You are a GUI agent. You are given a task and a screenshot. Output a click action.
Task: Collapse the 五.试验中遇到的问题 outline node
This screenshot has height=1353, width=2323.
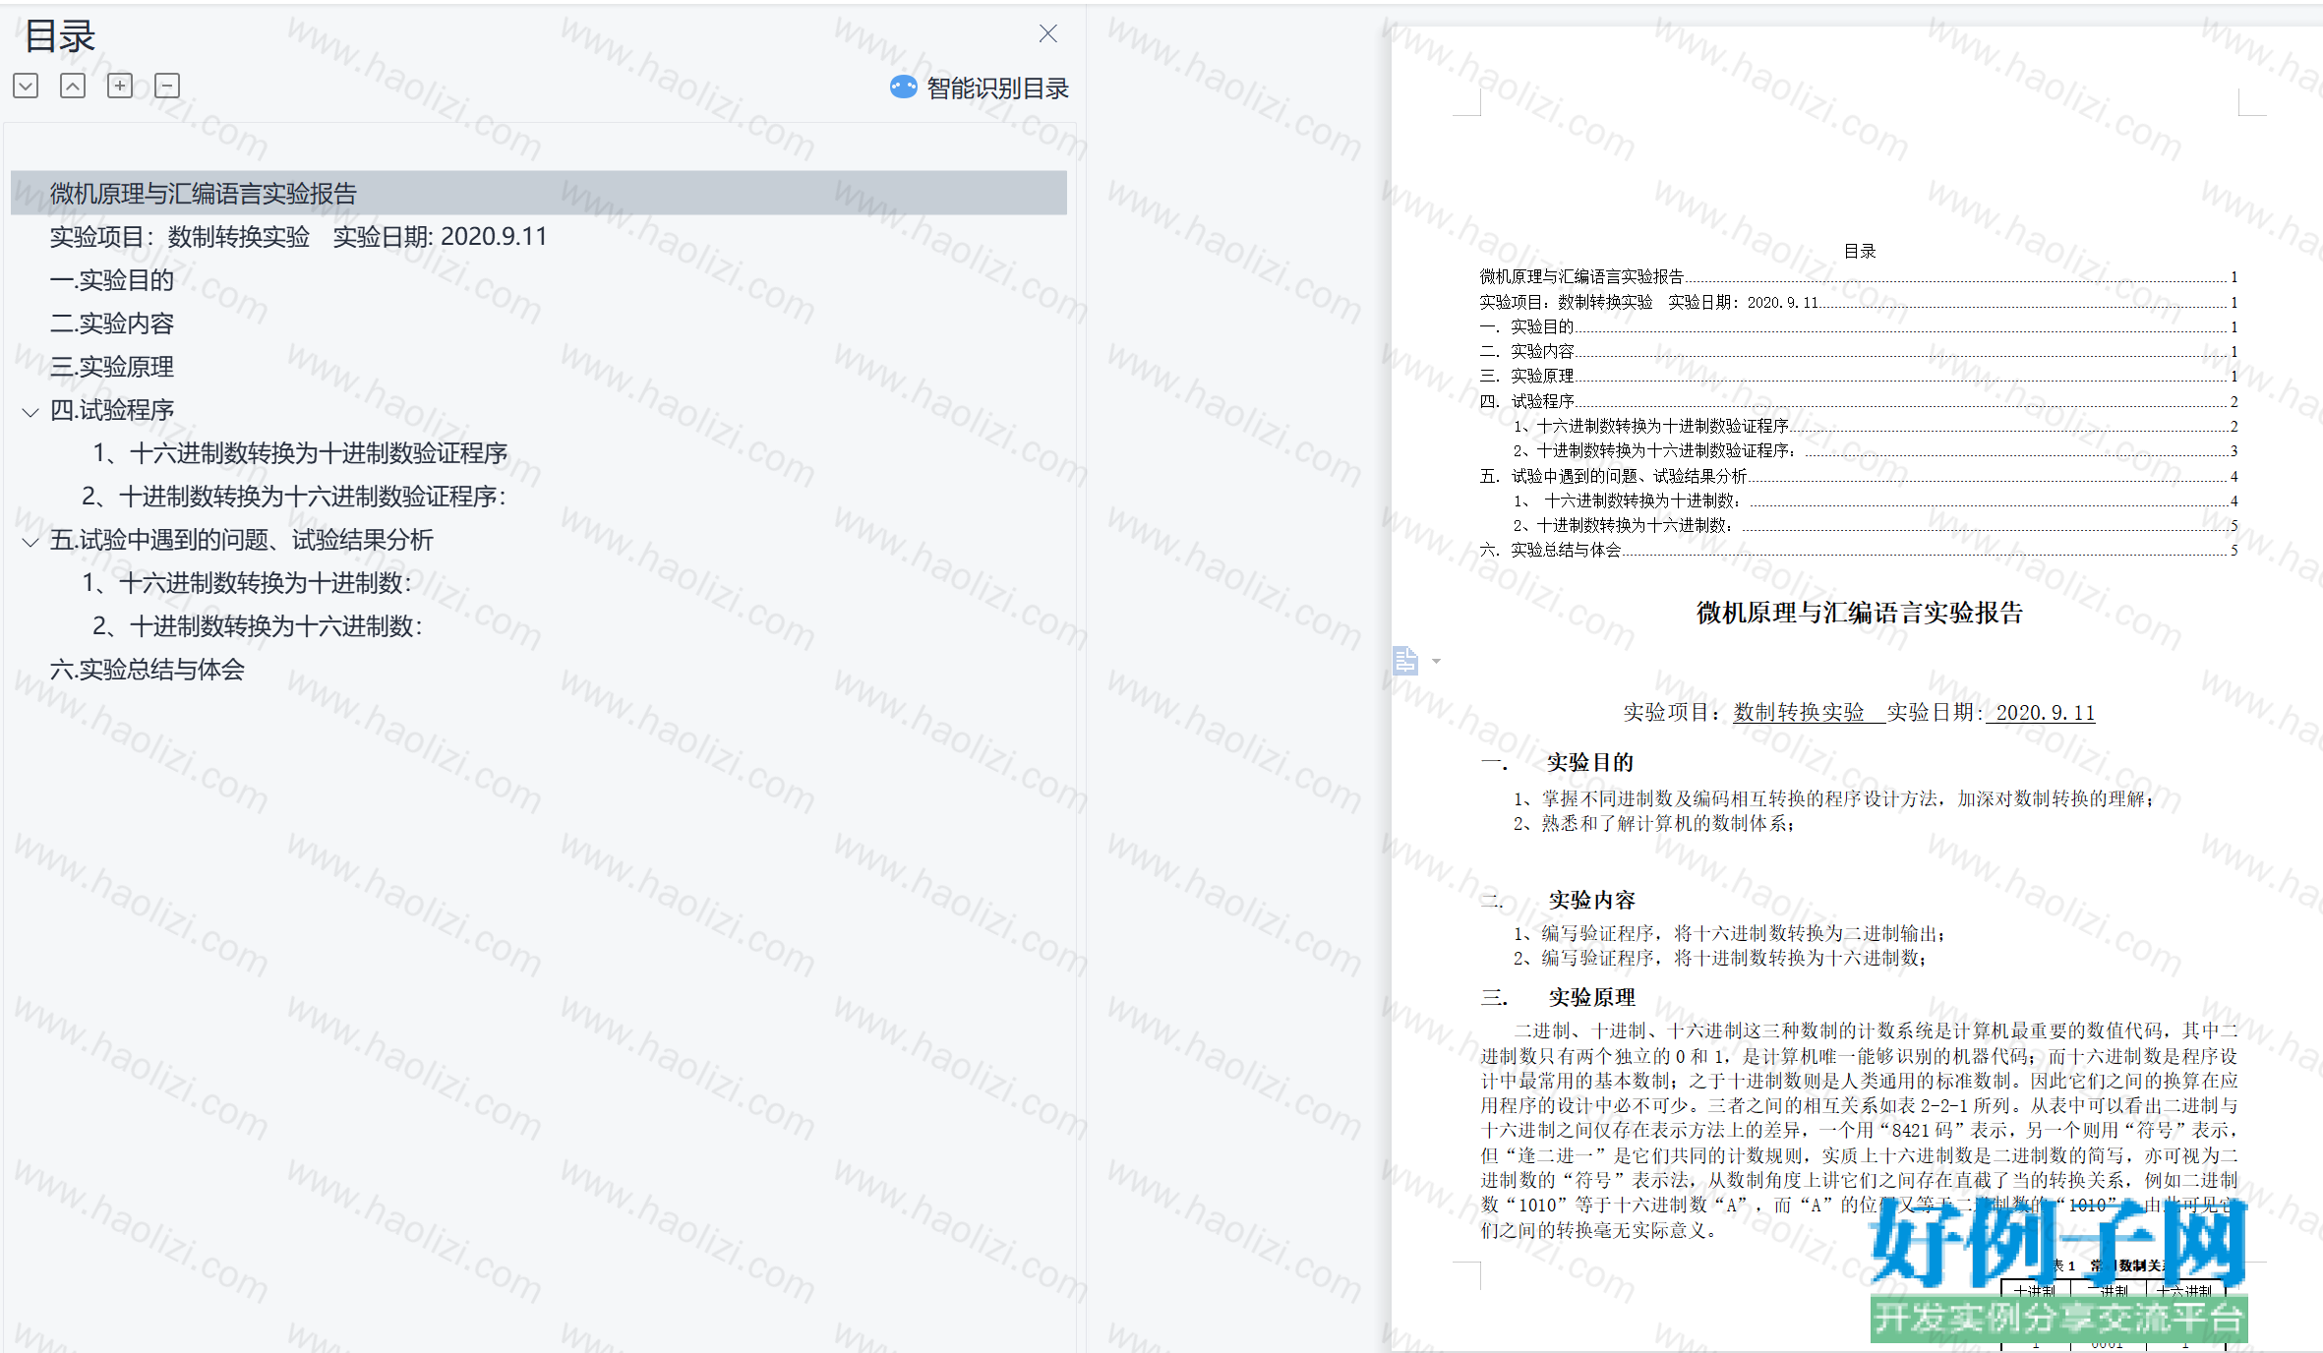tap(30, 542)
